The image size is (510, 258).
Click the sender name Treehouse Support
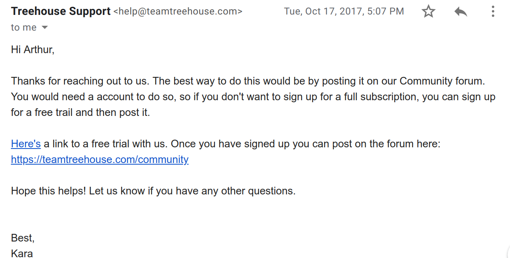(60, 11)
